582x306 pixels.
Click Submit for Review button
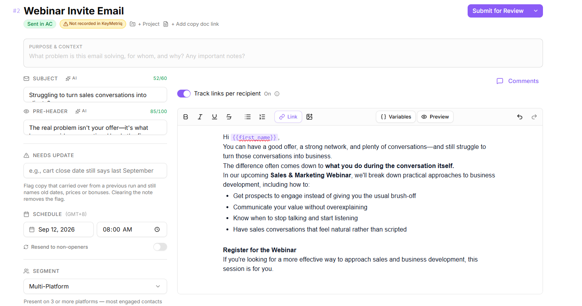(498, 11)
